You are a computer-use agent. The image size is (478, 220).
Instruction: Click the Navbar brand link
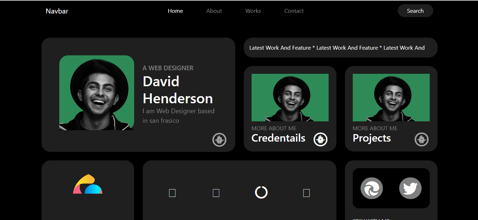[57, 11]
